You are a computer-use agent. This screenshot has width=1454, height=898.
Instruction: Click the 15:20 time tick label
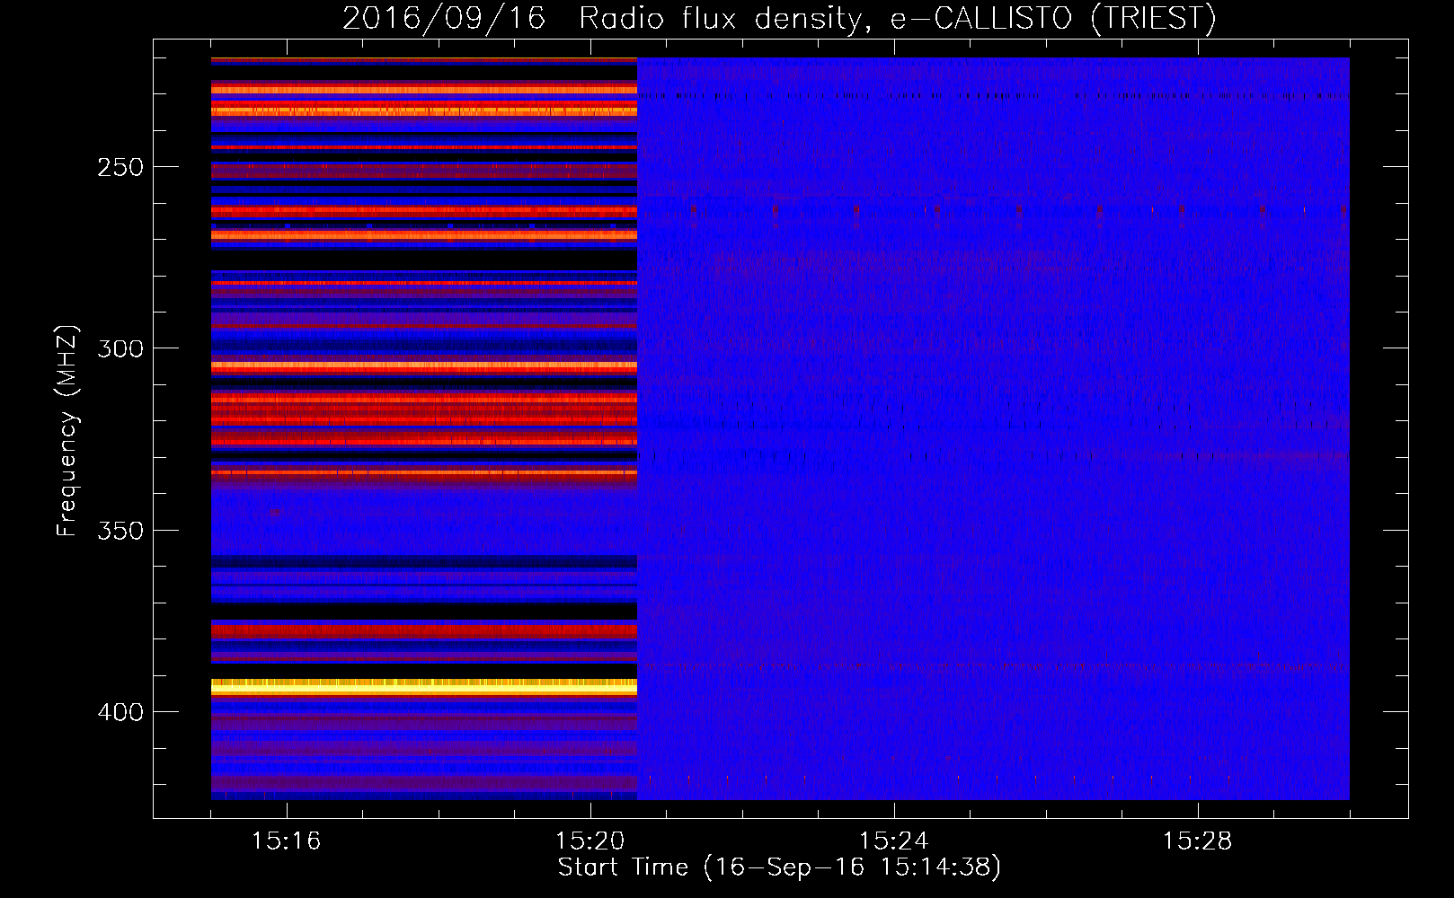pos(590,841)
